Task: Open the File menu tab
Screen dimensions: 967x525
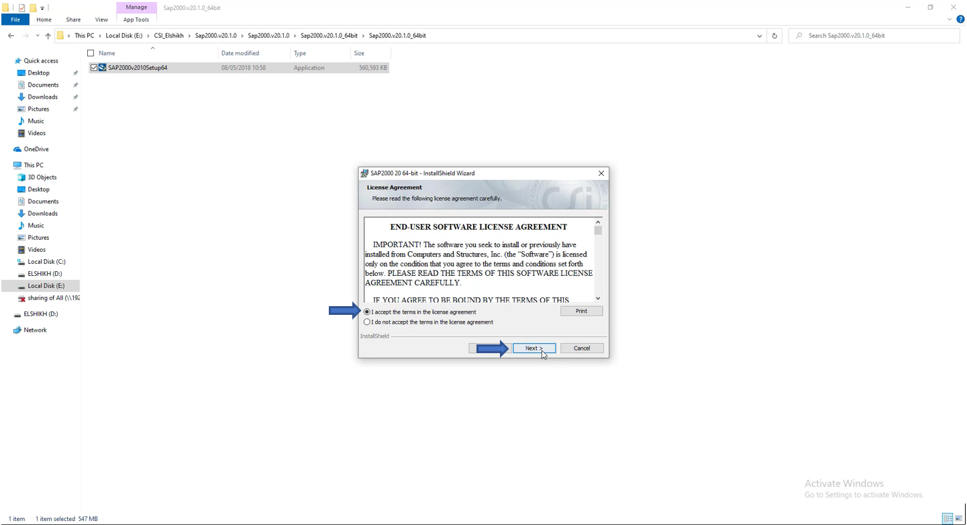Action: (15, 19)
